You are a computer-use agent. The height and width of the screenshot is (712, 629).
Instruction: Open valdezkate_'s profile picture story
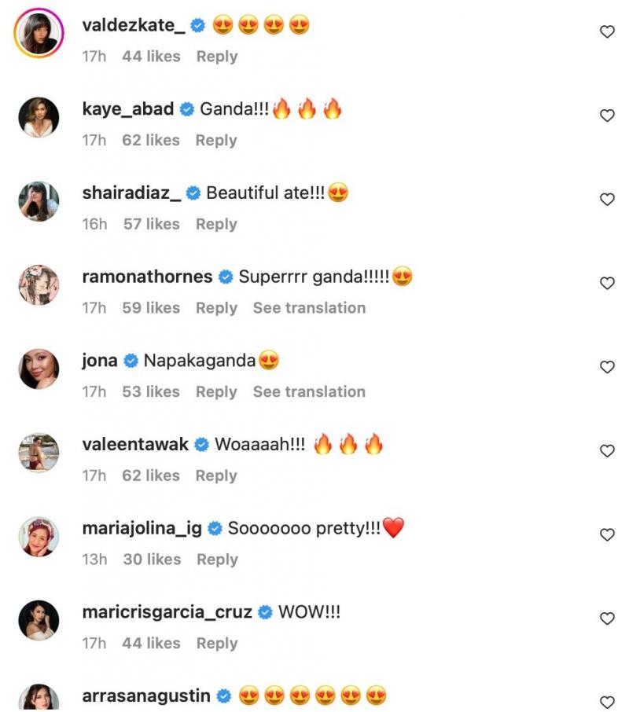(39, 33)
